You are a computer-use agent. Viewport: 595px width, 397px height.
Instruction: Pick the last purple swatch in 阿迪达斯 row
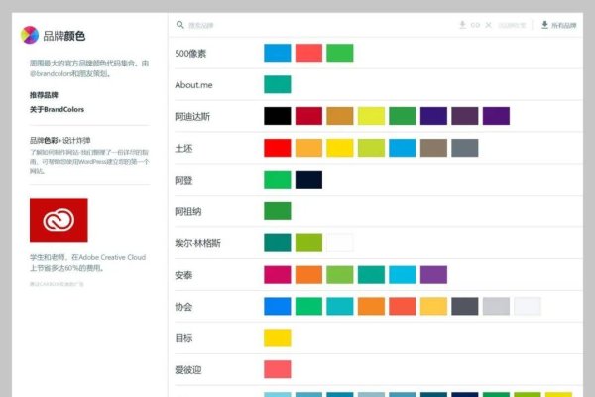(x=496, y=116)
